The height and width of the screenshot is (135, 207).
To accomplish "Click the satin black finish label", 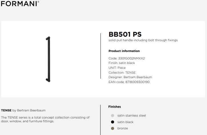I will click(125, 122).
